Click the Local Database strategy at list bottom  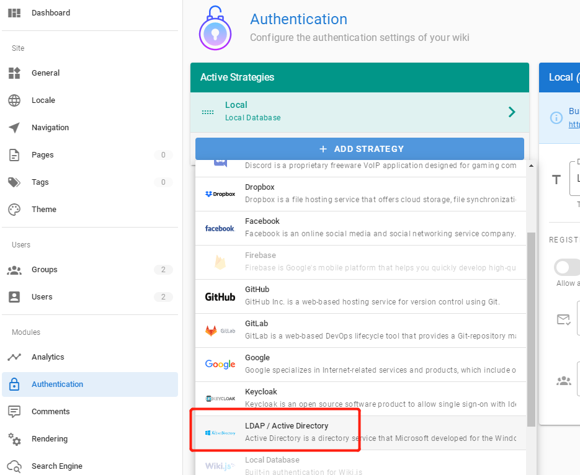click(360, 463)
